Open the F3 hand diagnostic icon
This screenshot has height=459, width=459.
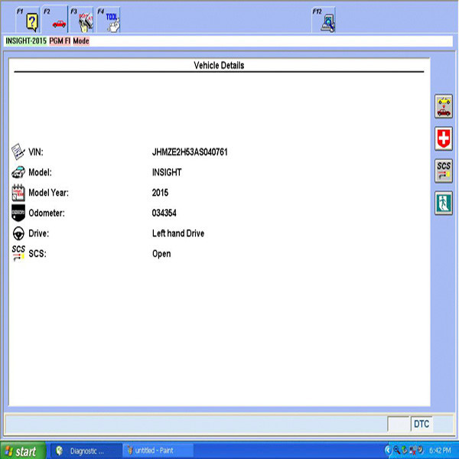click(85, 19)
